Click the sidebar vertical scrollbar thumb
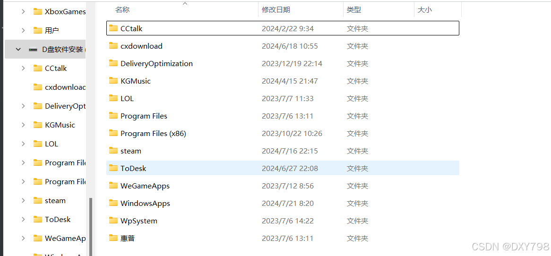This screenshot has height=256, width=551. pos(91,227)
